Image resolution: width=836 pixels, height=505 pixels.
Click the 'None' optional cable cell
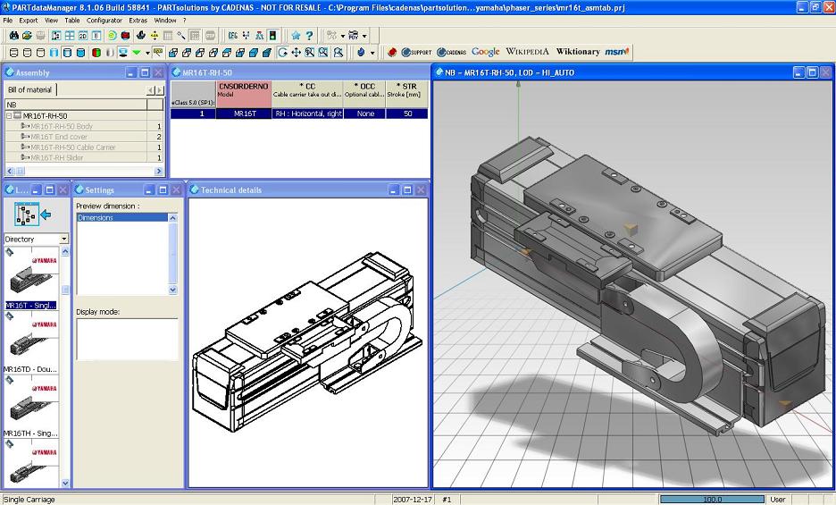pos(364,114)
